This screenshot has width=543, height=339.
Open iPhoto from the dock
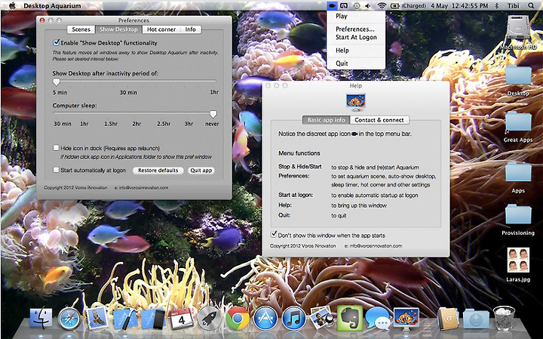(321, 318)
